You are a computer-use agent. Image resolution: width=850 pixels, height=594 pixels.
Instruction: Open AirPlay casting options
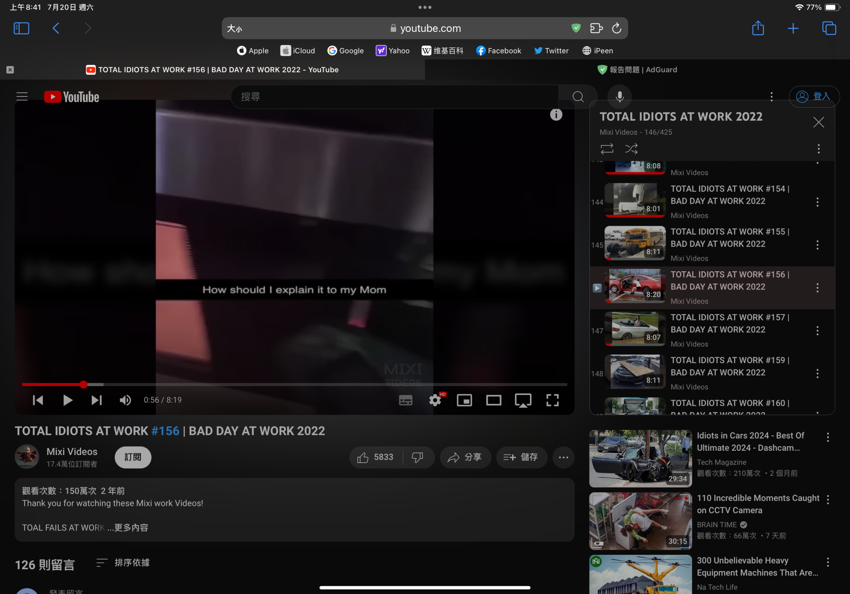coord(523,400)
